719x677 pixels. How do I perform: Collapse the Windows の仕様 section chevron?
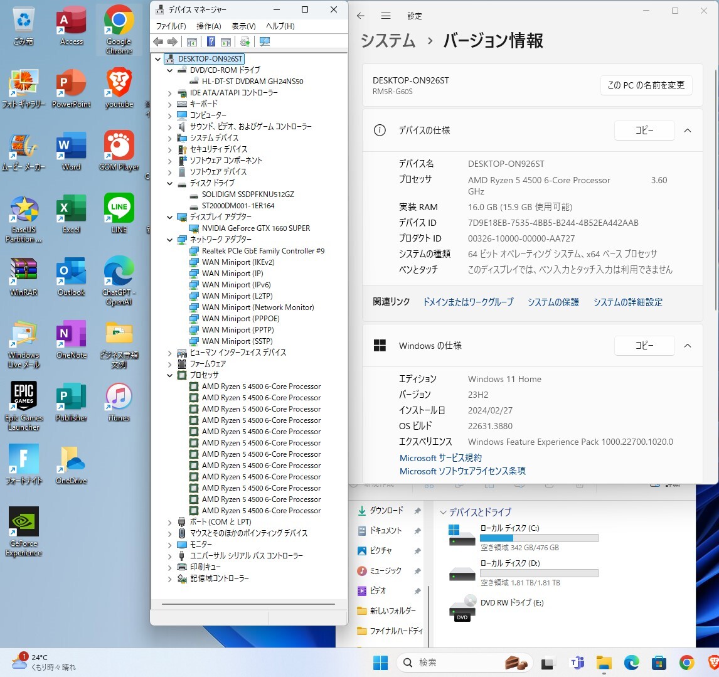coord(688,346)
